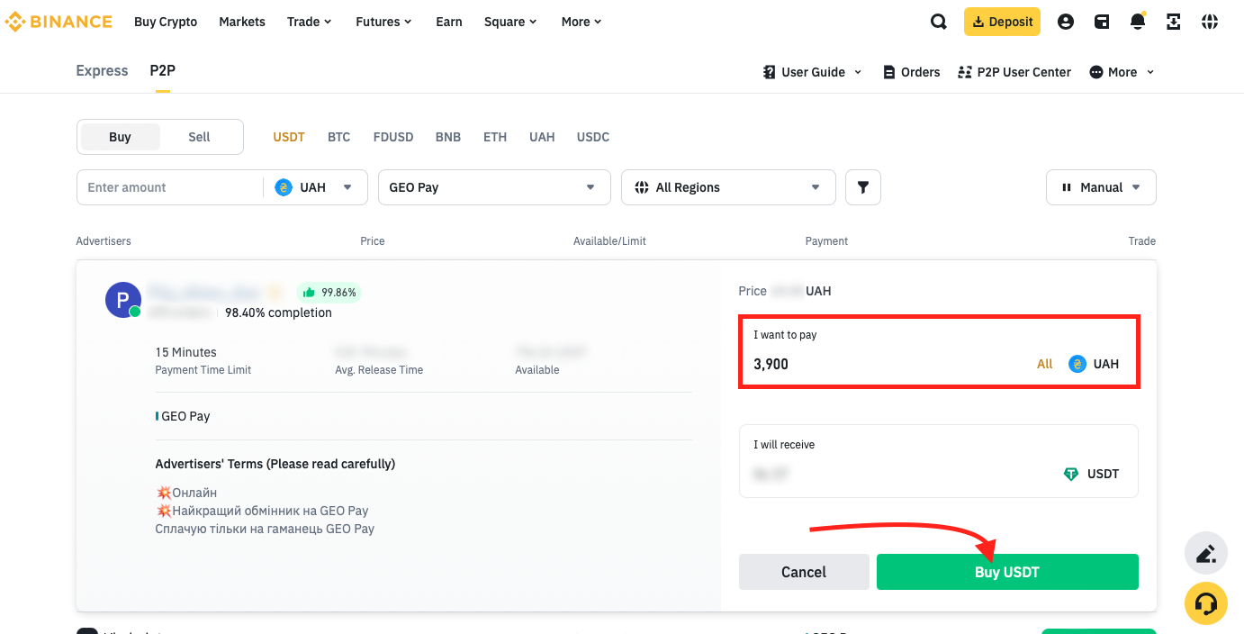Open the headset support chat icon
The height and width of the screenshot is (634, 1244).
1206,603
